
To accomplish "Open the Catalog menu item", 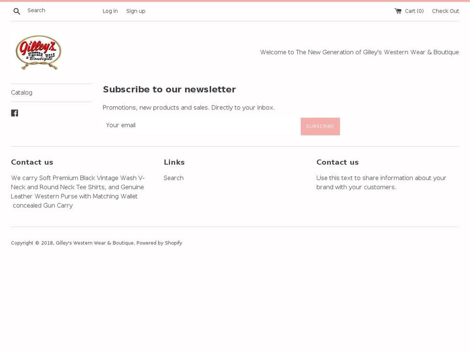I will tap(22, 92).
